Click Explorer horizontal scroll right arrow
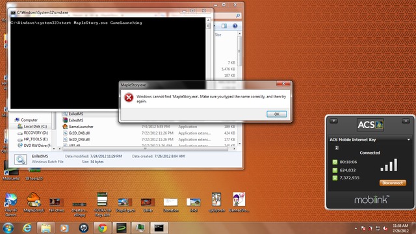The height and width of the screenshot is (234, 416). [x=234, y=149]
